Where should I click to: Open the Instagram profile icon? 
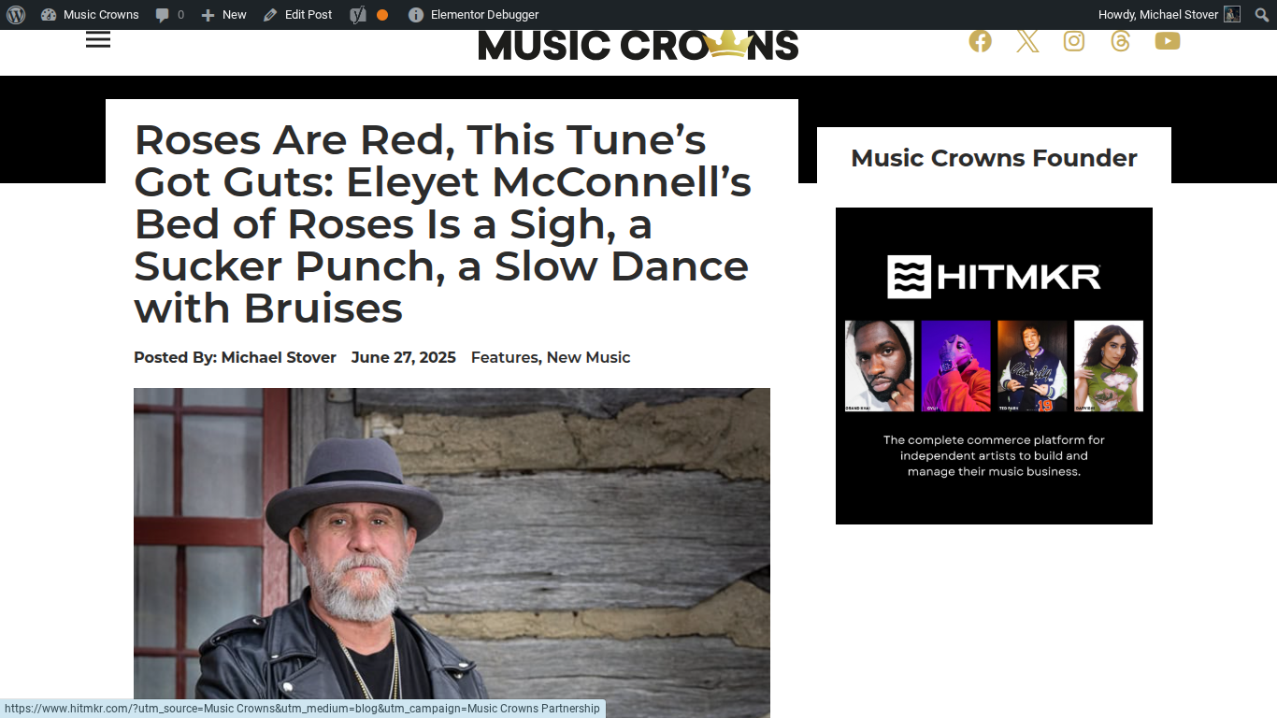coord(1074,41)
